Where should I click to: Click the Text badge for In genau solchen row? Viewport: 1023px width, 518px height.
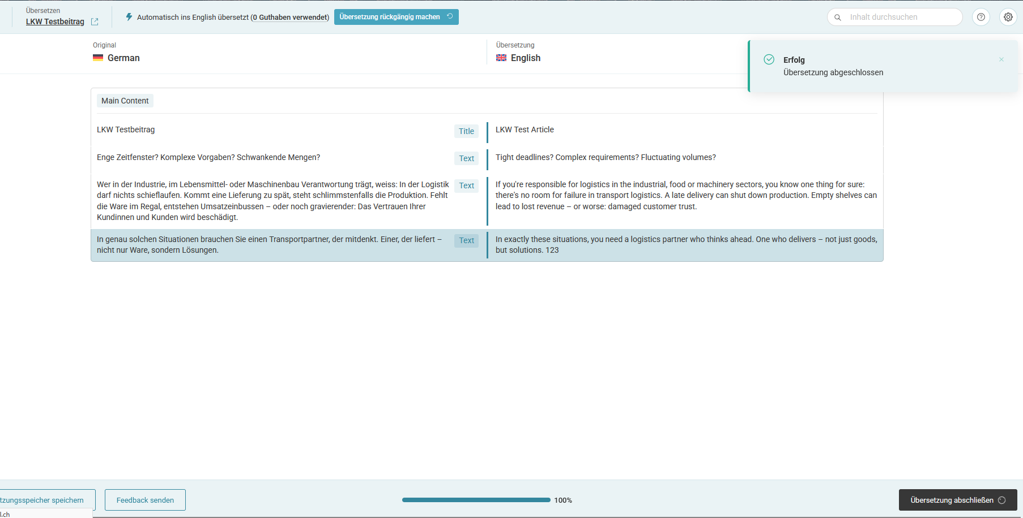pos(466,240)
